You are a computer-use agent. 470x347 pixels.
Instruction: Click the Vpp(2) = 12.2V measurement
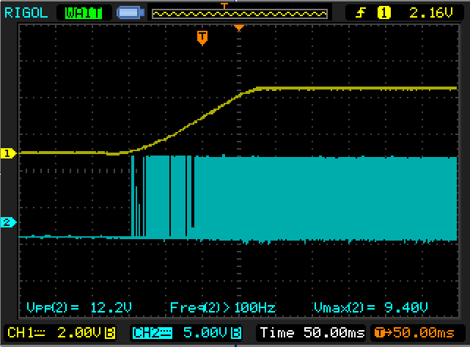pyautogui.click(x=79, y=307)
